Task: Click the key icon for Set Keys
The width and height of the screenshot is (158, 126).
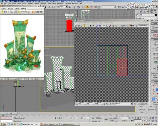Action: 106,119
